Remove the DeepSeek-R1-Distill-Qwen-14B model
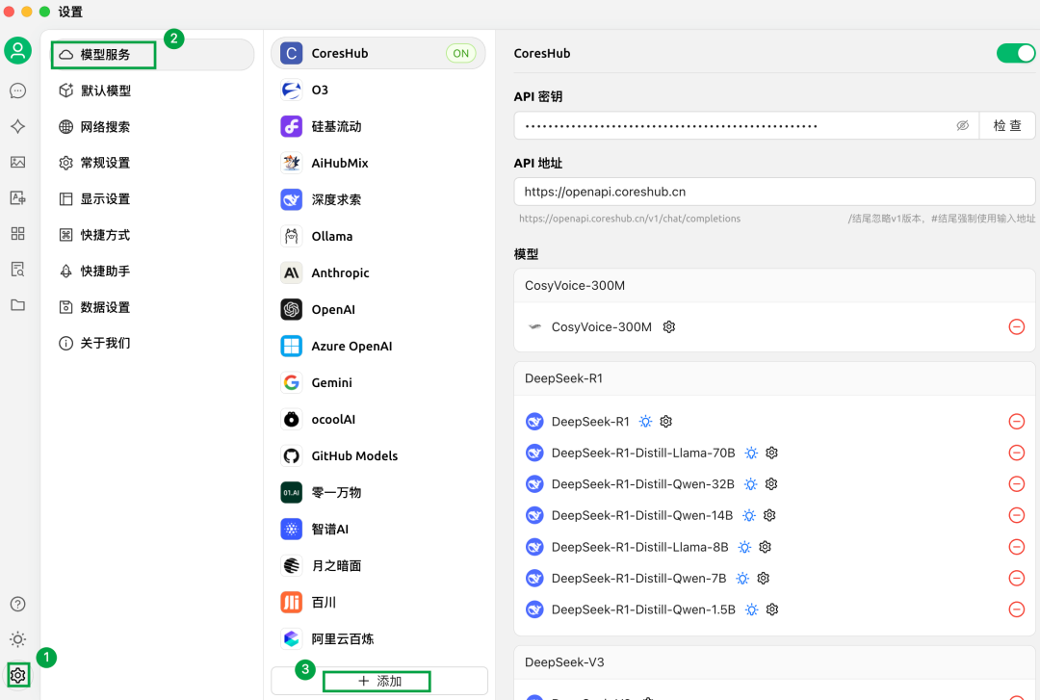Image resolution: width=1040 pixels, height=700 pixels. pos(1017,515)
